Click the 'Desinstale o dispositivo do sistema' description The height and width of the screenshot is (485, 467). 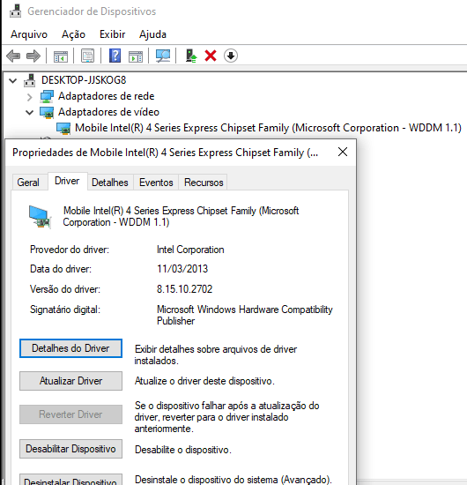click(x=233, y=480)
